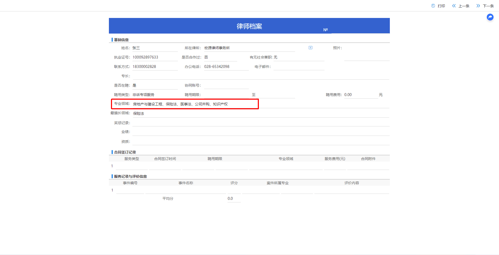Click the 事件名称 column header

coord(186,183)
